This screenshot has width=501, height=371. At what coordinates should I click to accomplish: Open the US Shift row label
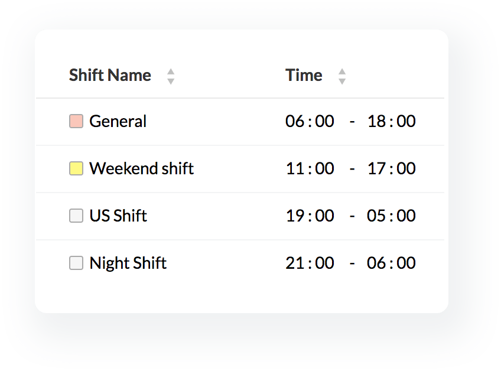[x=118, y=216]
